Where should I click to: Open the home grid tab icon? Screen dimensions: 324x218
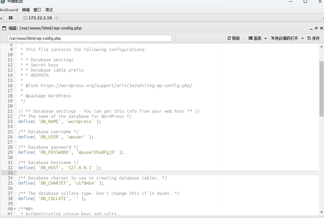tap(11, 18)
